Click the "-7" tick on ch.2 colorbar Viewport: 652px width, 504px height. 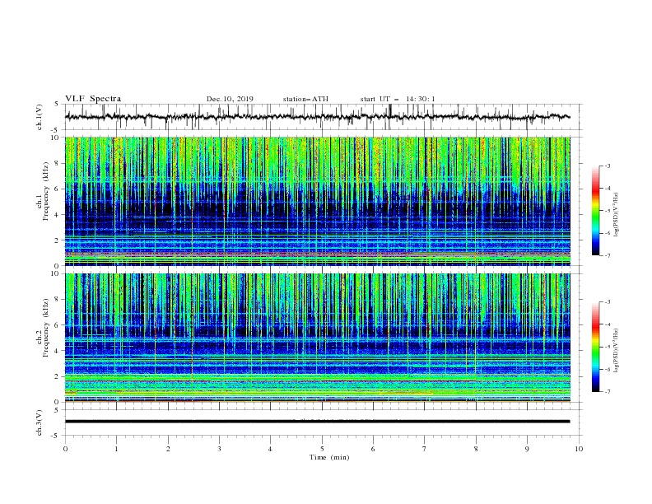coord(608,392)
